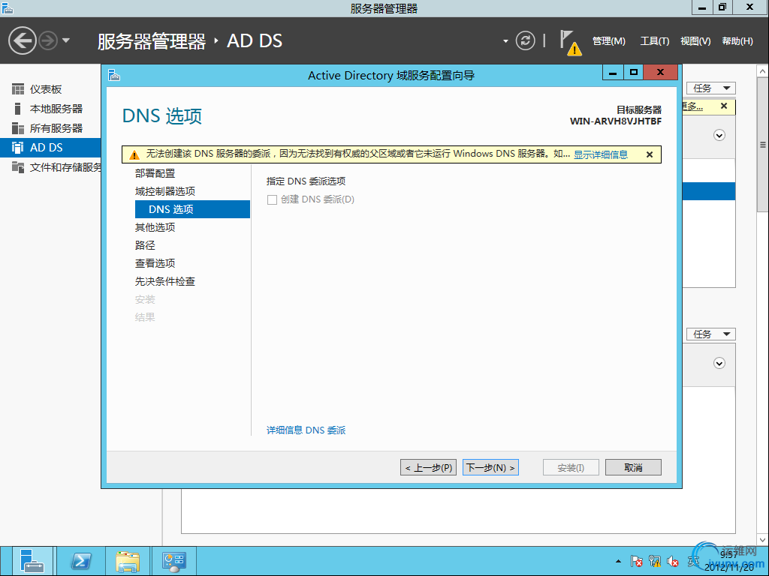The height and width of the screenshot is (576, 769).
Task: Refresh Server Manager with the refresh icon
Action: coord(525,40)
